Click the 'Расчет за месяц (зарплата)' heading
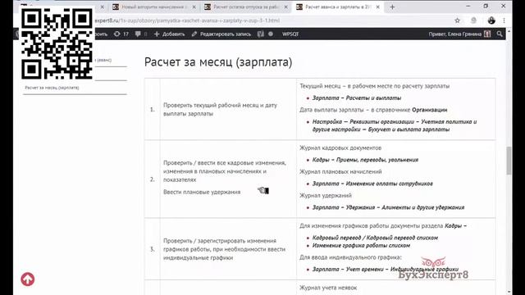Viewport: 525px width, 295px height. (218, 62)
